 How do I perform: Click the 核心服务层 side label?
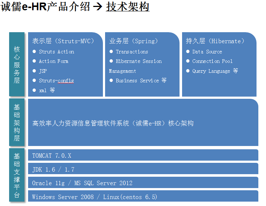pos(17,64)
